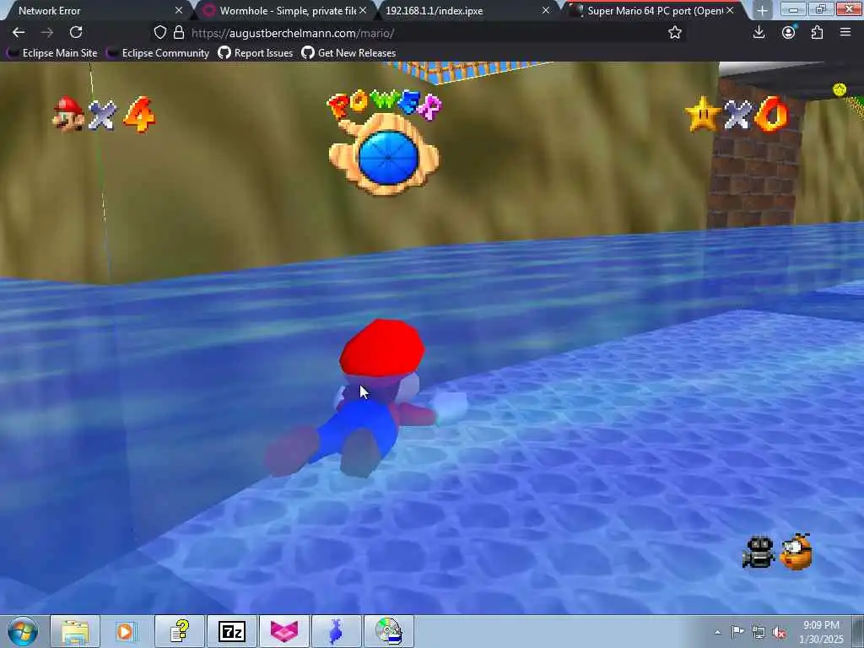Click the Lakitu camera mode icon
The height and width of the screenshot is (648, 864).
pos(796,551)
